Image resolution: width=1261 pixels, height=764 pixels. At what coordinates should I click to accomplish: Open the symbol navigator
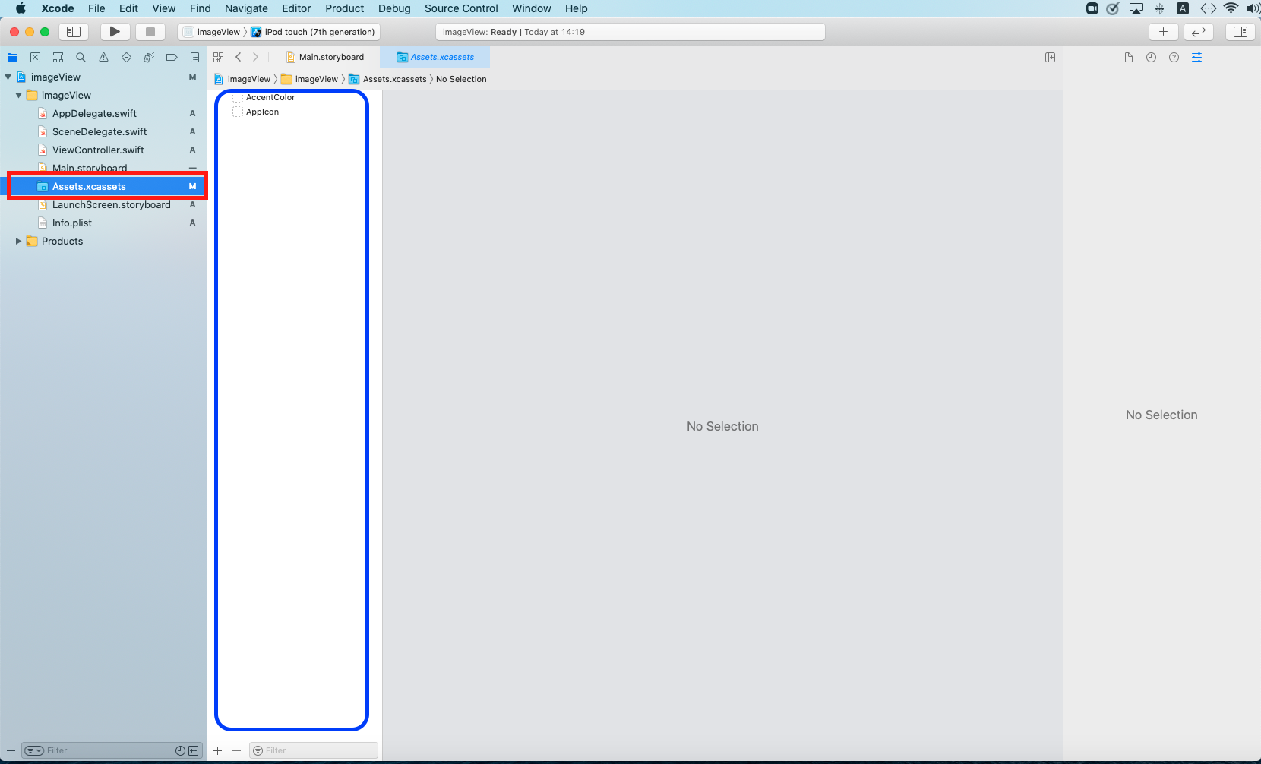(58, 57)
